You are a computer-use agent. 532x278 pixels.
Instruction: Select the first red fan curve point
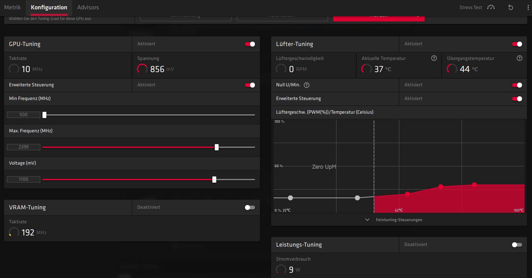[x=407, y=194]
